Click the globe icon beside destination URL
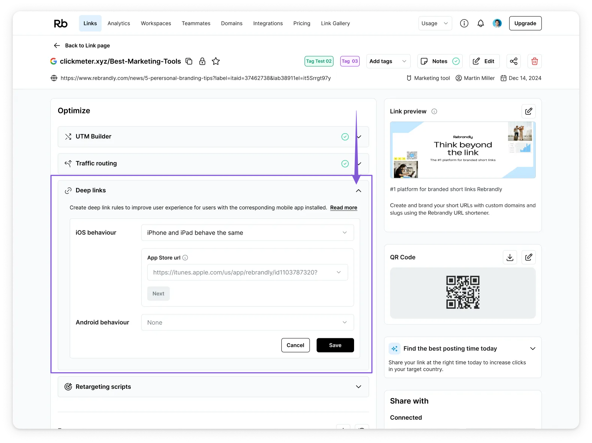Screen dimensions: 592x443 [54, 78]
